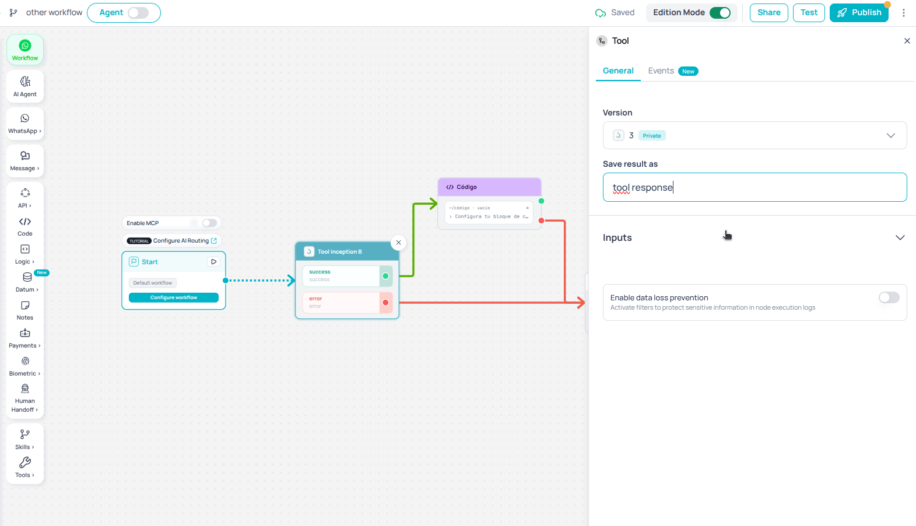Click the 'other workflow' title text
This screenshot has height=526, width=916.
(x=54, y=12)
